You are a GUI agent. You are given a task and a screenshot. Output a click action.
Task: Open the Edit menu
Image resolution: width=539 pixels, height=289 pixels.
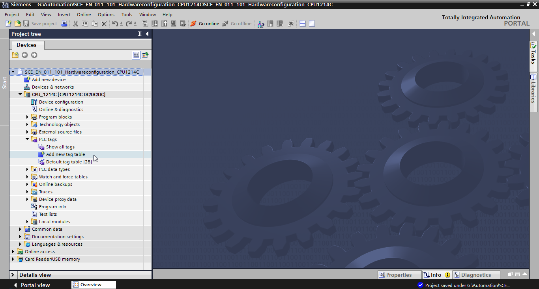pos(30,15)
